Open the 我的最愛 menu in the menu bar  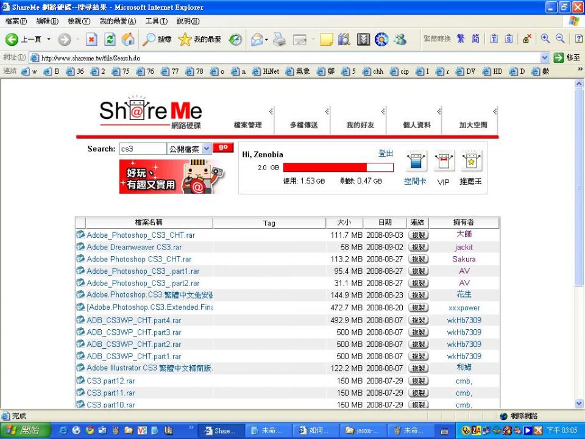[118, 21]
